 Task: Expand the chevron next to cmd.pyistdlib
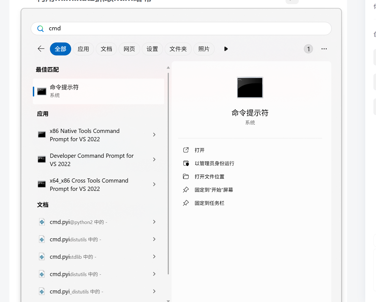pyautogui.click(x=154, y=256)
